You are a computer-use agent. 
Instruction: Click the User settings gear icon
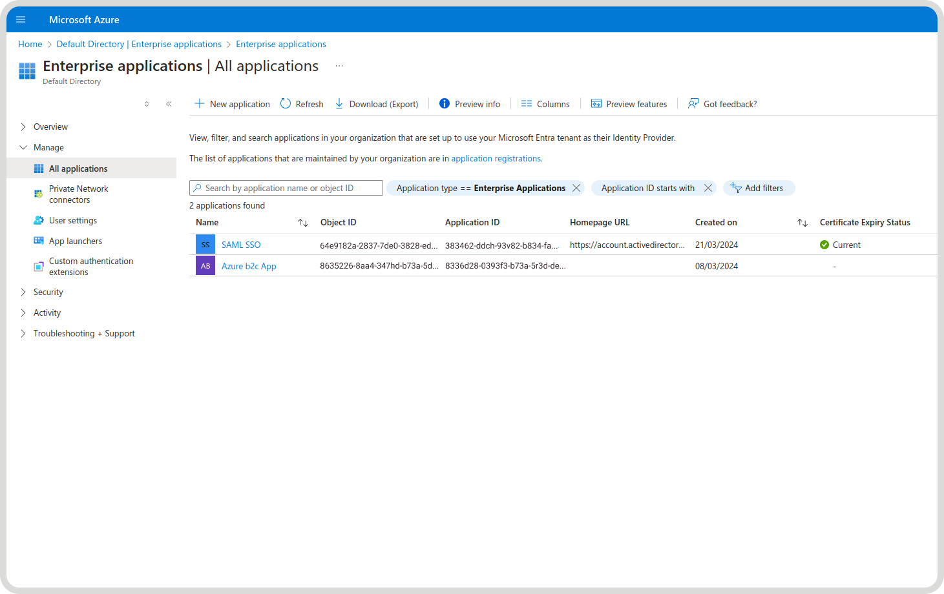tap(39, 220)
